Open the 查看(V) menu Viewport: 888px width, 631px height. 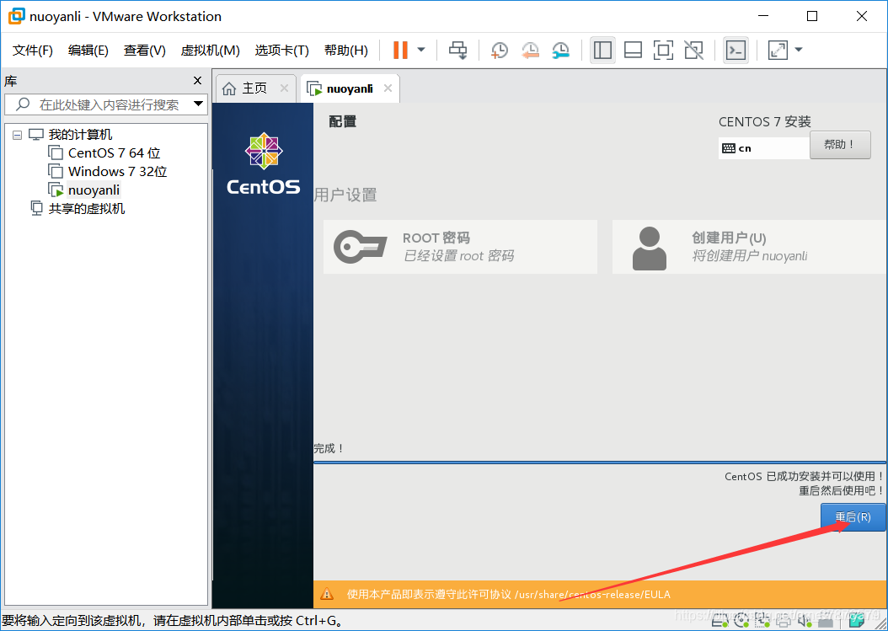pyautogui.click(x=144, y=51)
